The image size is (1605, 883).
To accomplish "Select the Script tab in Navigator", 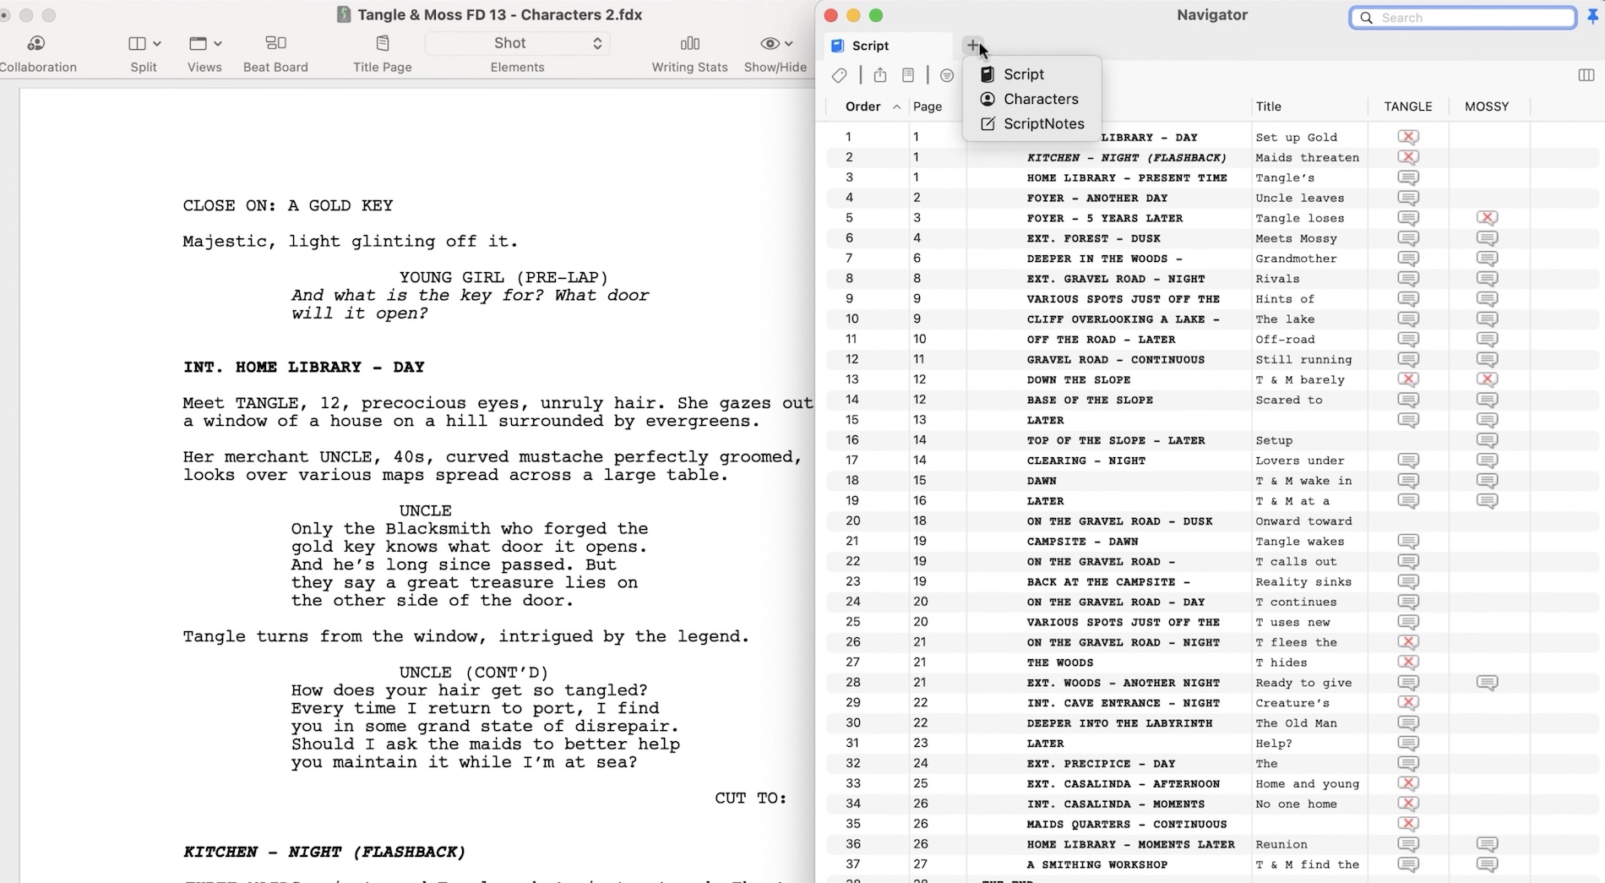I will (870, 46).
